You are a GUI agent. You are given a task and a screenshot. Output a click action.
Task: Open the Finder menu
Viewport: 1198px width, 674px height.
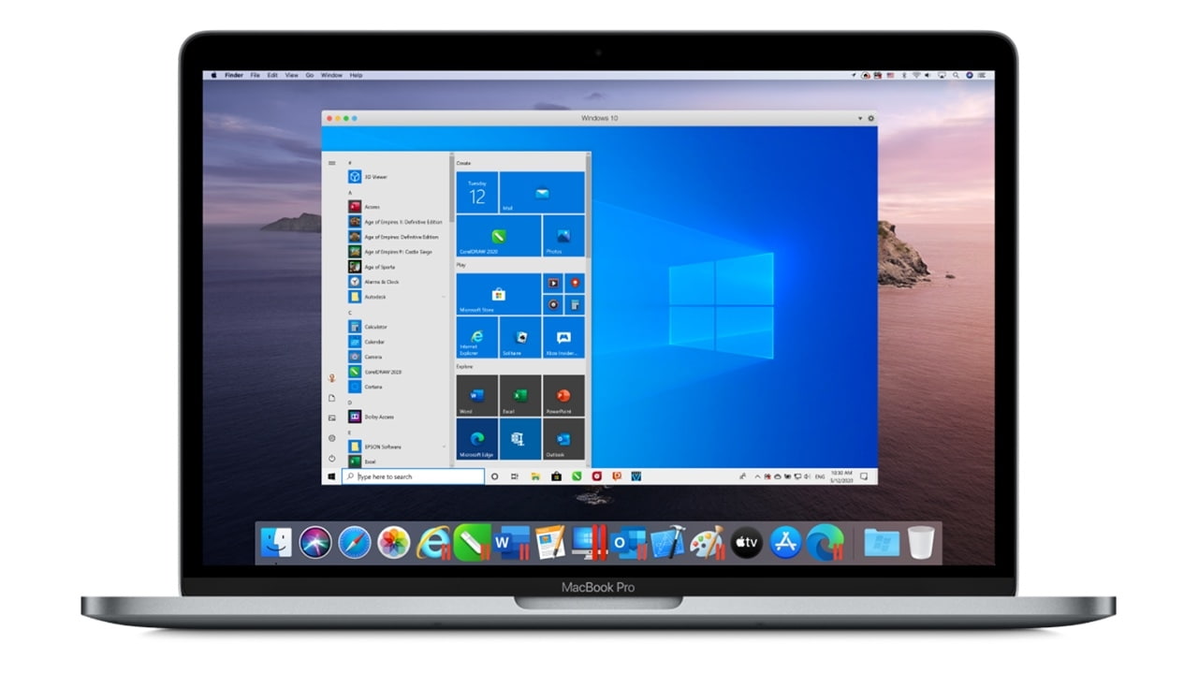[x=234, y=75]
